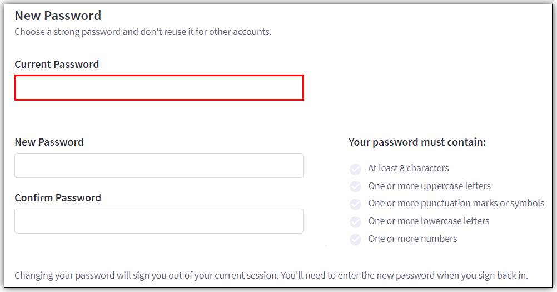
Task: Click the 'Confirm Password' field label
Action: tap(58, 198)
